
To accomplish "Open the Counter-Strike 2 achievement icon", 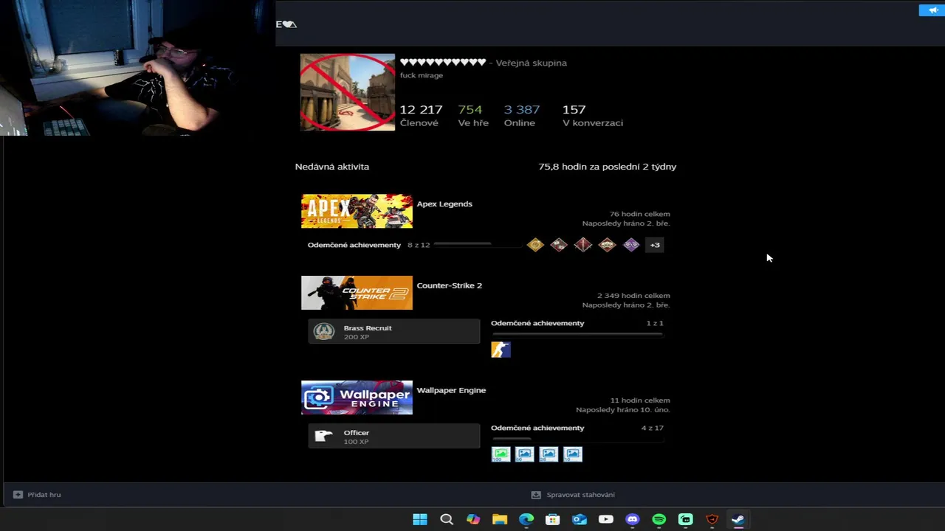I will 501,350.
